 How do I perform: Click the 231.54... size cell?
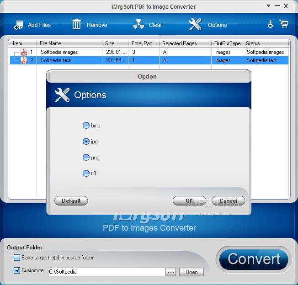pos(116,60)
